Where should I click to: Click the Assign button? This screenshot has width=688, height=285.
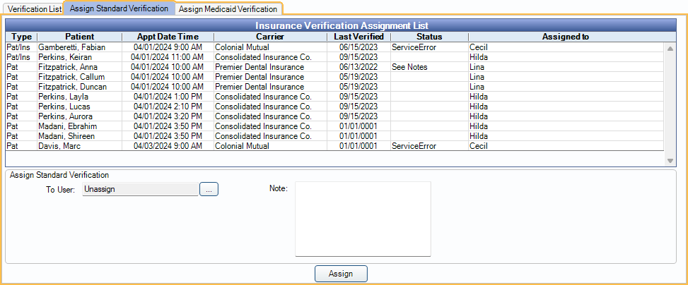341,273
